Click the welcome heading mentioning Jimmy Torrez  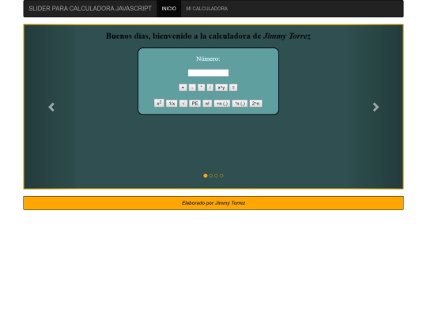(x=208, y=36)
